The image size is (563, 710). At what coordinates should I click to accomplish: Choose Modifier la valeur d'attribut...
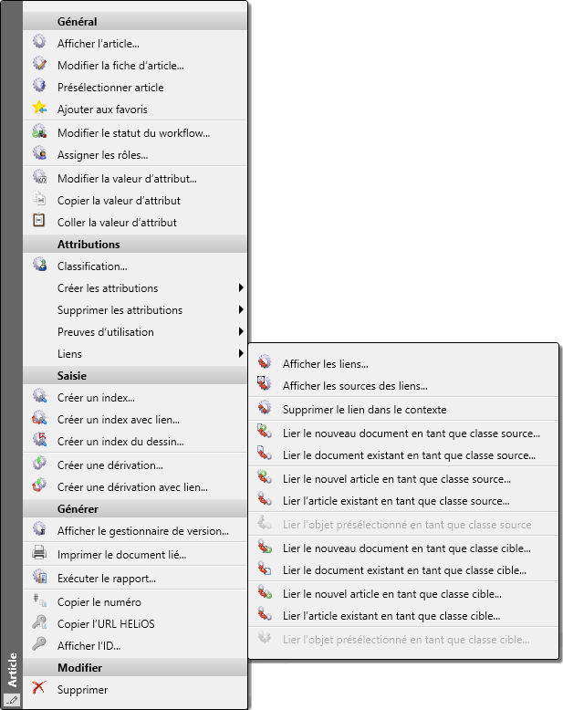click(135, 178)
